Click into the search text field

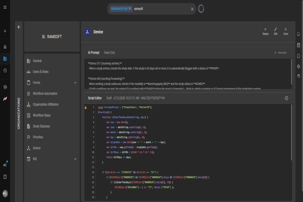click(x=162, y=9)
